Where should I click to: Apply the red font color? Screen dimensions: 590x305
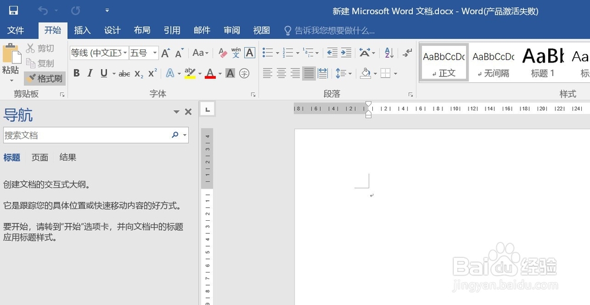click(x=211, y=73)
